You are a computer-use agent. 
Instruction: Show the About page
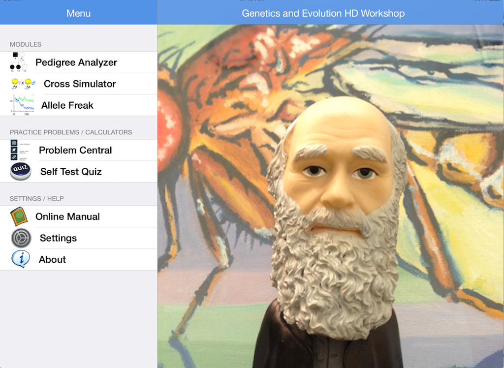coord(79,259)
